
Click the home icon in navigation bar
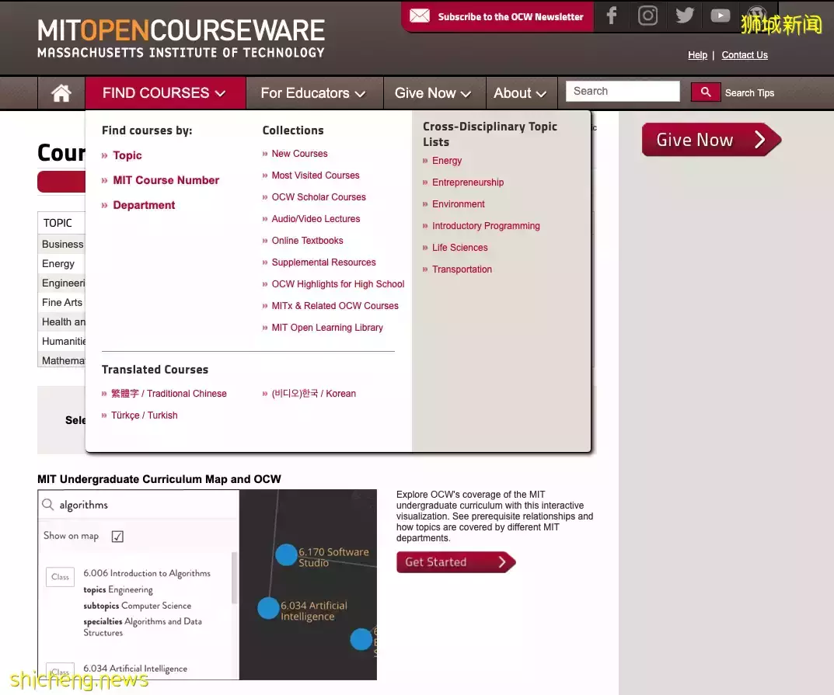pyautogui.click(x=61, y=93)
